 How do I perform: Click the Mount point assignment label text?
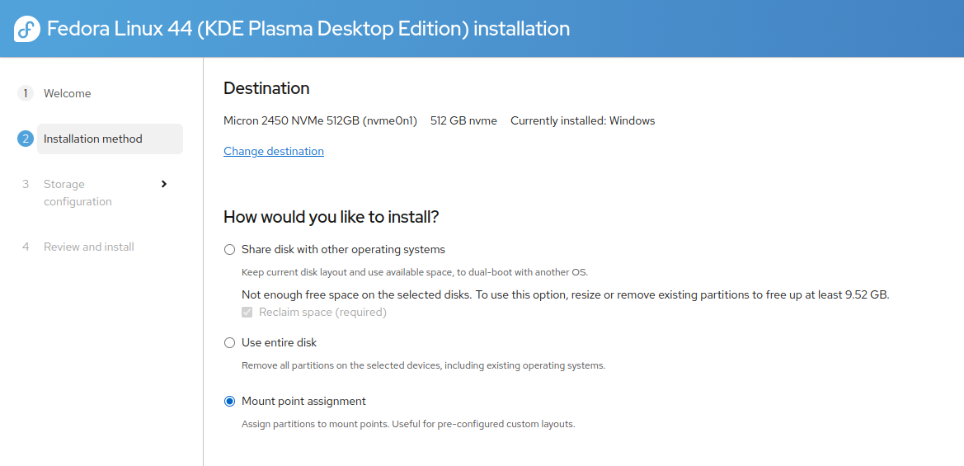(303, 402)
